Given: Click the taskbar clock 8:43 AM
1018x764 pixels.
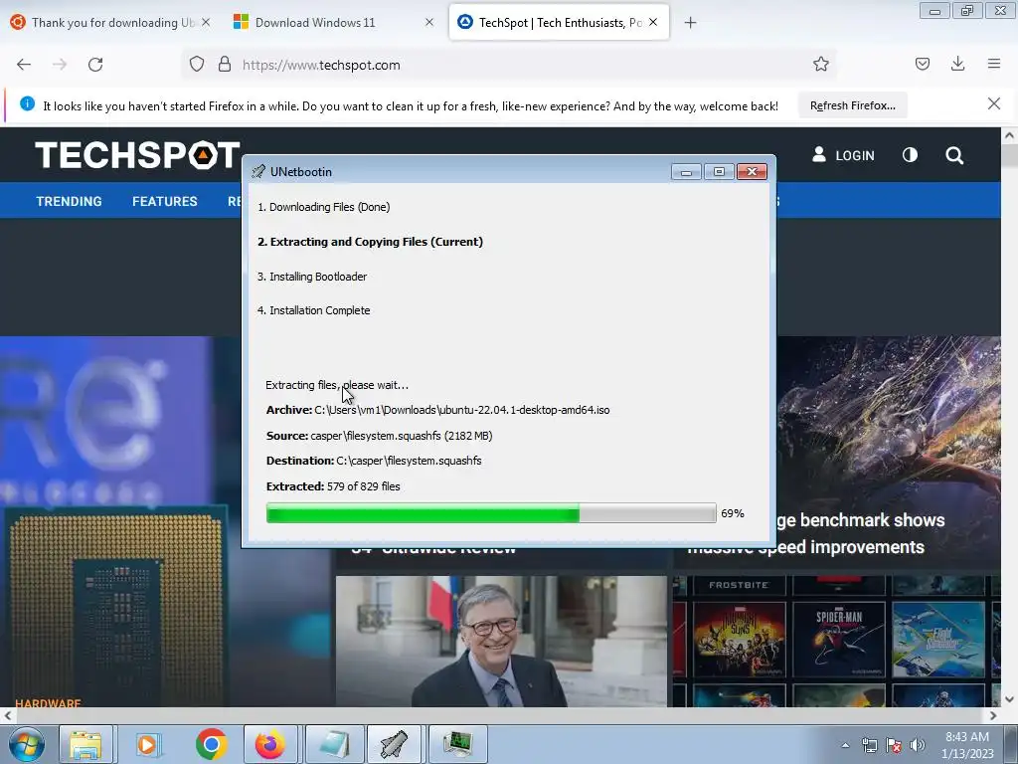Looking at the screenshot, I should [x=966, y=744].
